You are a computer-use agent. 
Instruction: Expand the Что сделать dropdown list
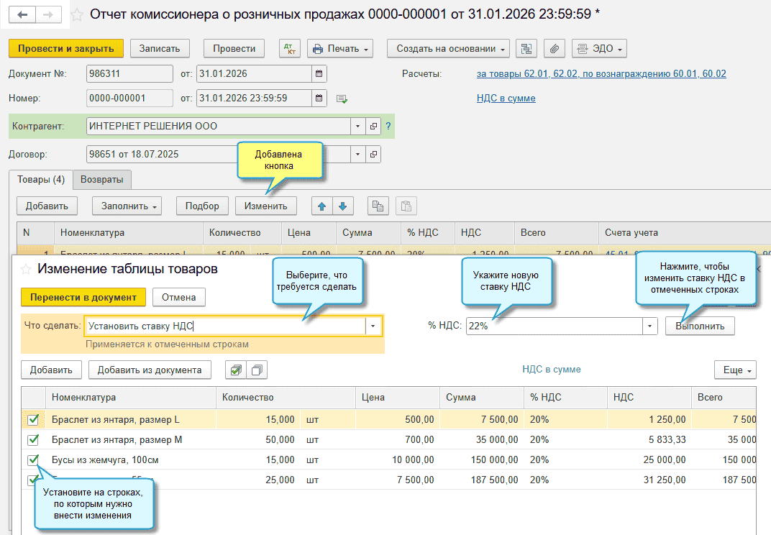point(373,326)
